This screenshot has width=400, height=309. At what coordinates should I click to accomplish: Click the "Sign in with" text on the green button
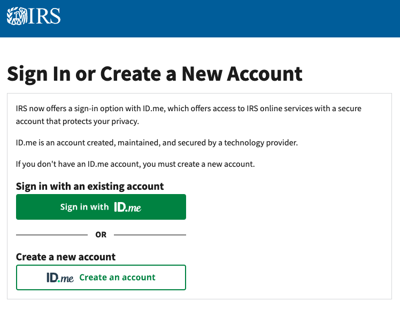point(84,207)
